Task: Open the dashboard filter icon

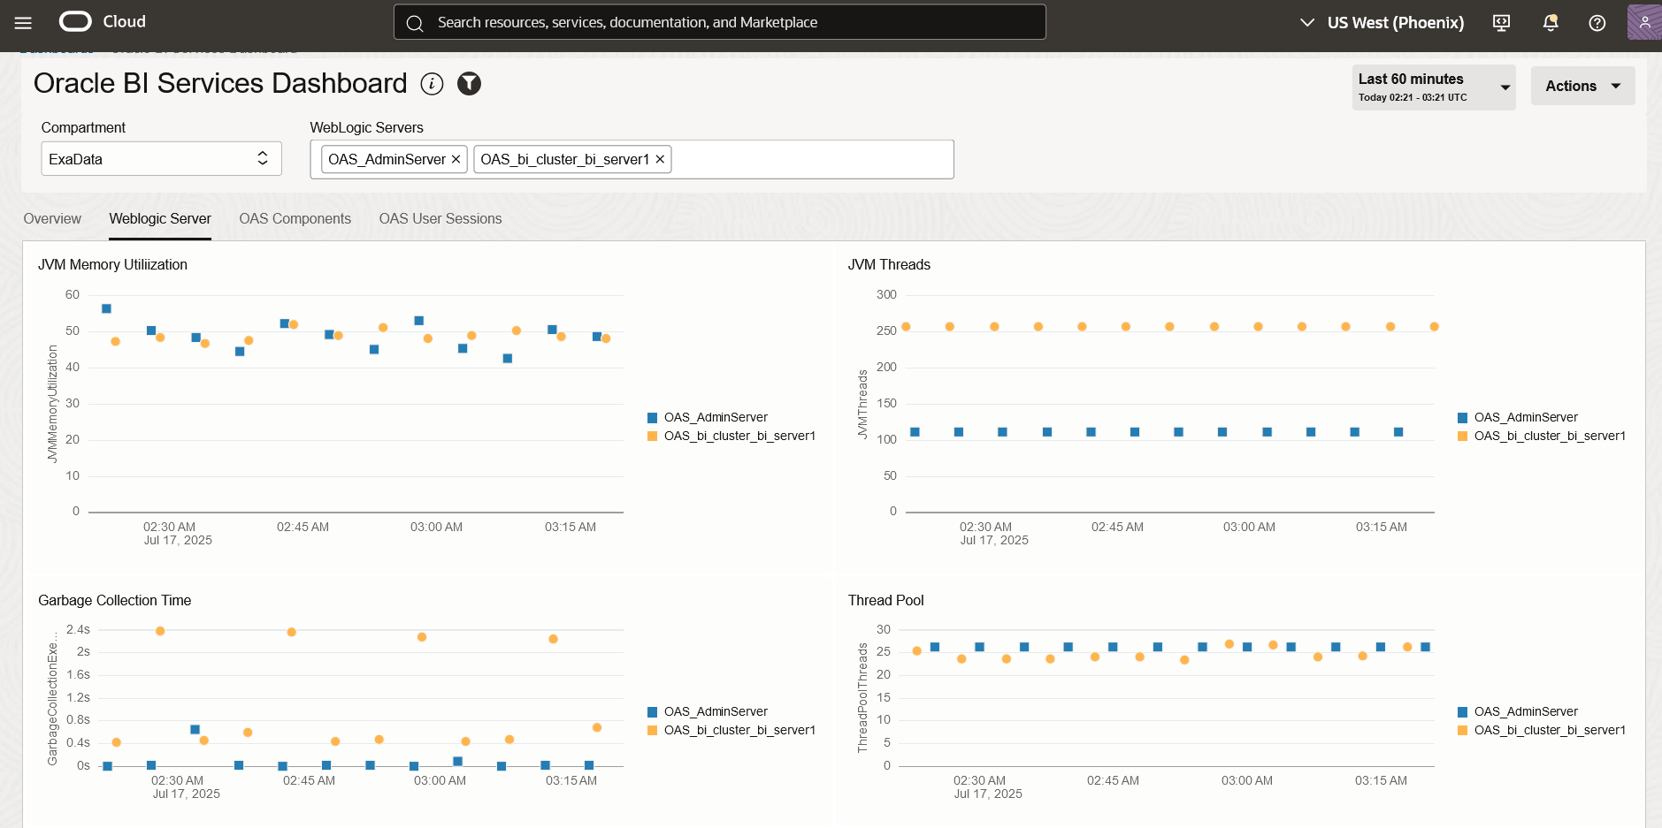Action: [x=469, y=84]
